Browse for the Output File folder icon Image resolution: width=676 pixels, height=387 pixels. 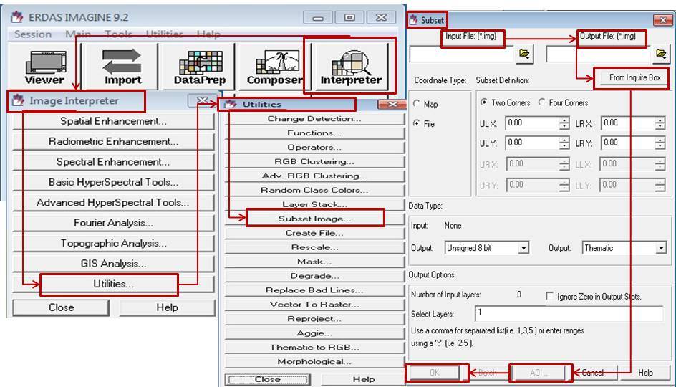(x=661, y=54)
